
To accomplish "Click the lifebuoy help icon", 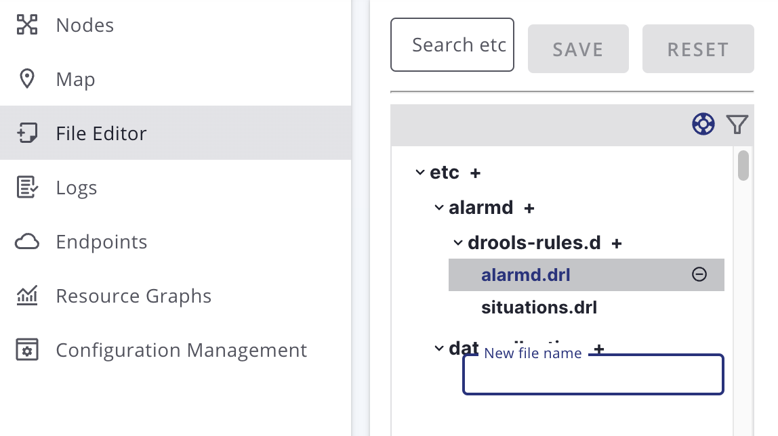I will (703, 124).
